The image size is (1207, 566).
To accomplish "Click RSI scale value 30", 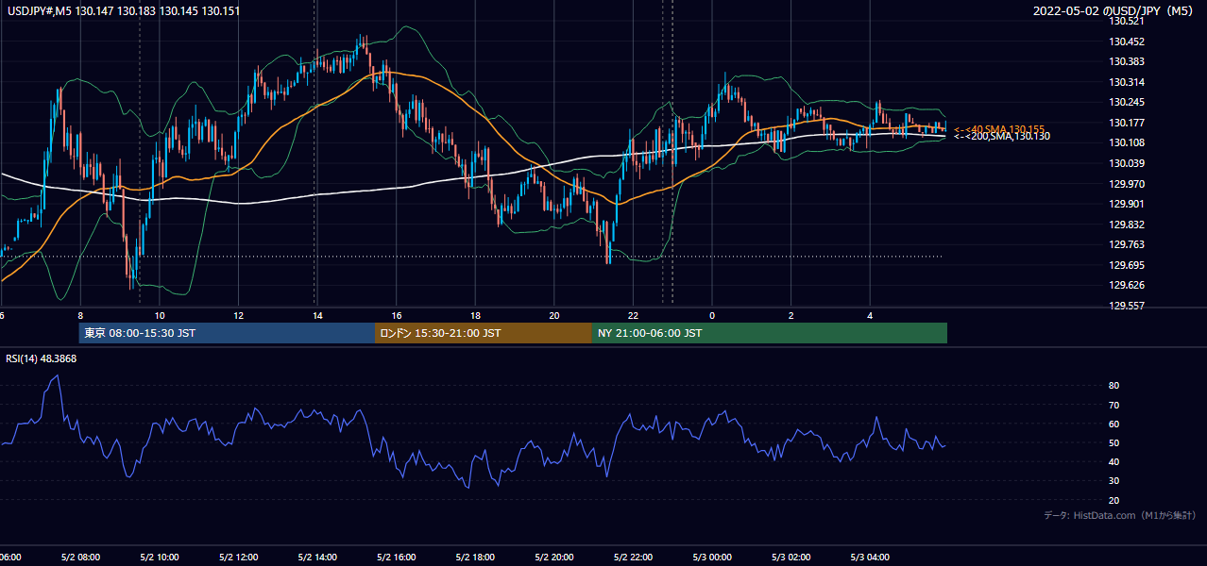I will 1114,481.
